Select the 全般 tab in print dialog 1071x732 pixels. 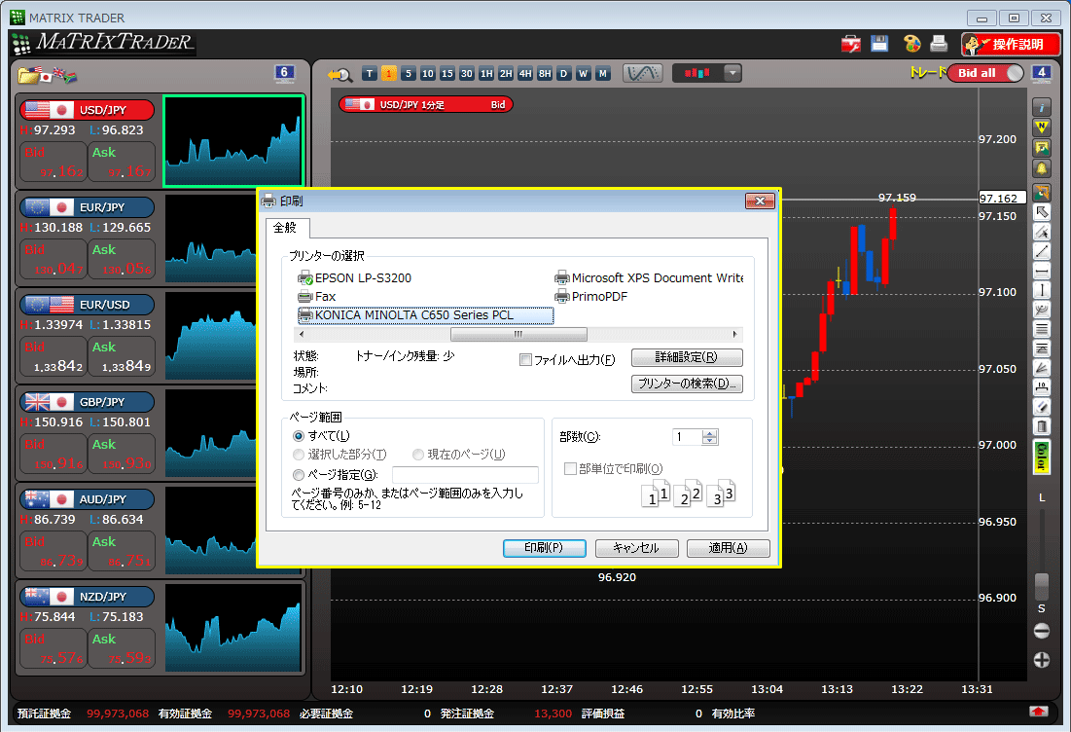pos(286,228)
